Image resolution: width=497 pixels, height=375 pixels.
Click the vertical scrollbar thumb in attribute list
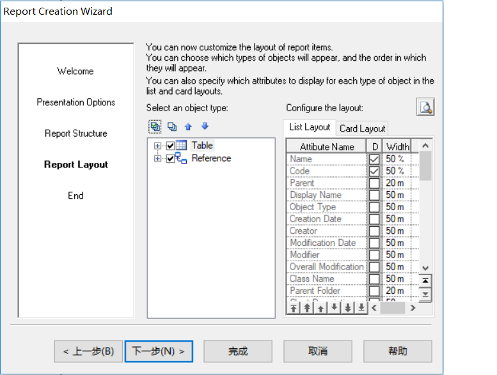click(x=425, y=166)
